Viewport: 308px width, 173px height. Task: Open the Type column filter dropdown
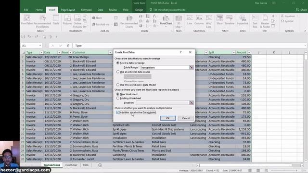[x=41, y=52]
